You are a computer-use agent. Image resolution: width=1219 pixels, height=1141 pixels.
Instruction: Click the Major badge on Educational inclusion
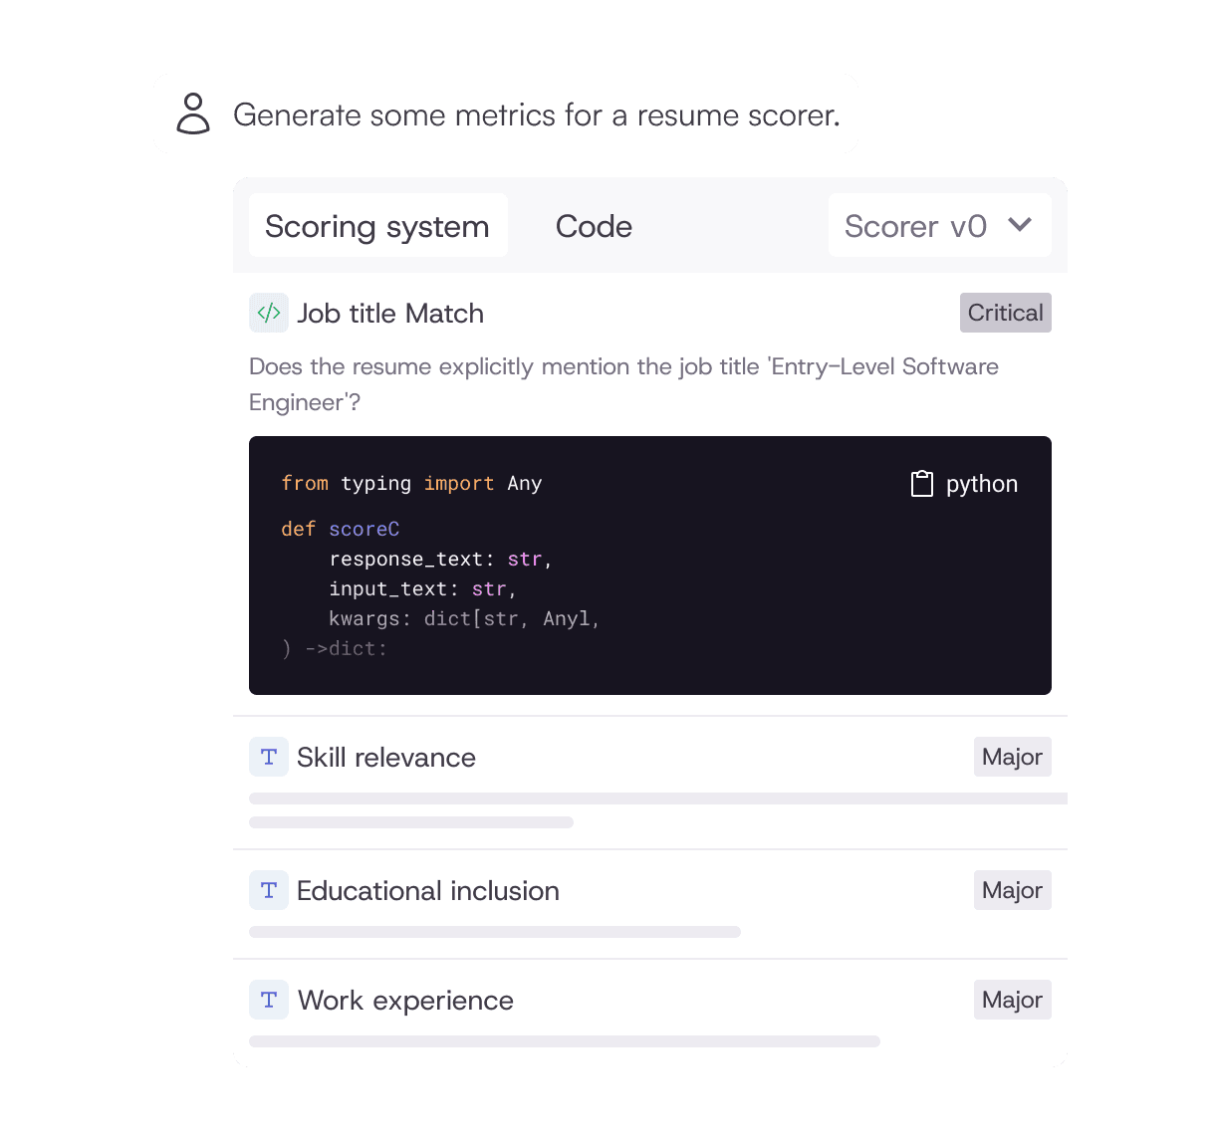(1012, 890)
